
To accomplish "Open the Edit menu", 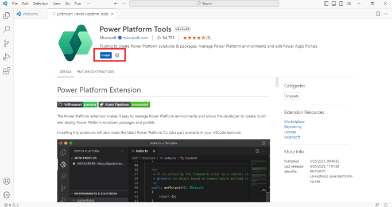I will 25,3.
